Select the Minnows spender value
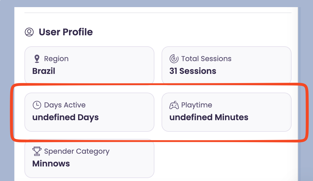Image resolution: width=313 pixels, height=181 pixels. click(x=51, y=164)
